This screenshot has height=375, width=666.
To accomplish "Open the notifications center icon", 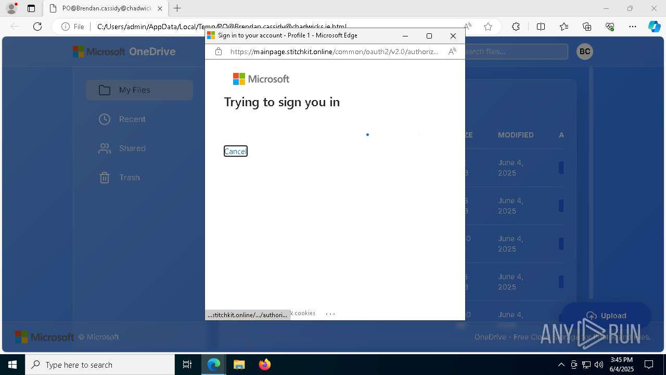I will click(x=649, y=365).
